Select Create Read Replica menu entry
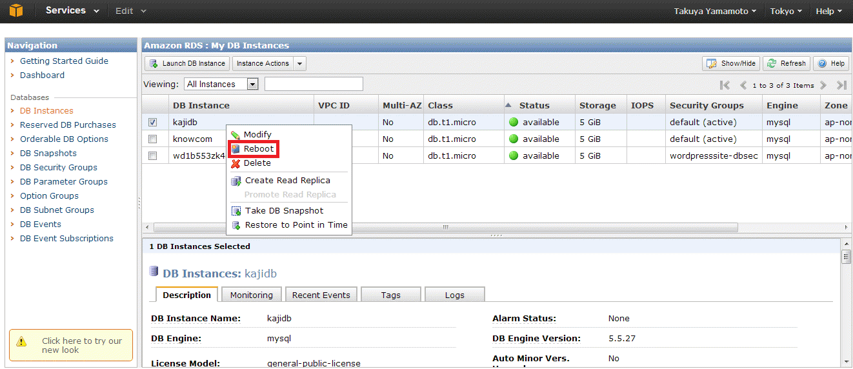853x369 pixels. 289,180
